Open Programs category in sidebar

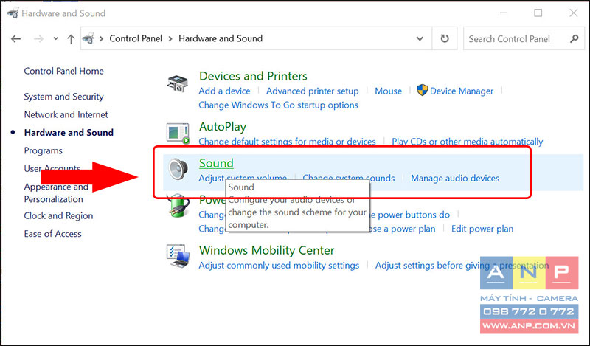(44, 150)
